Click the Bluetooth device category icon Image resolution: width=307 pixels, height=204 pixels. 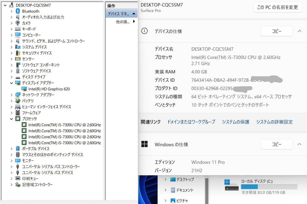[x=18, y=11]
